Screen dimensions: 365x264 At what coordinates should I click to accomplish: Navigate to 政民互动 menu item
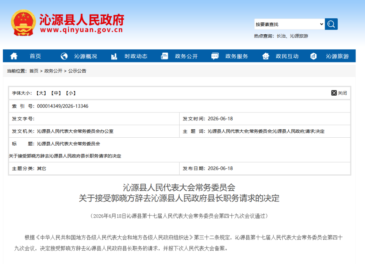point(287,56)
